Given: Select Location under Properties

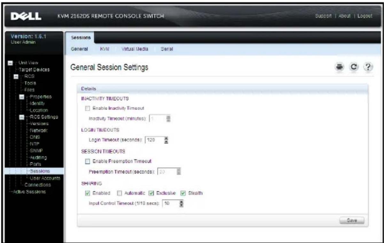Looking at the screenshot, I should tap(39, 111).
